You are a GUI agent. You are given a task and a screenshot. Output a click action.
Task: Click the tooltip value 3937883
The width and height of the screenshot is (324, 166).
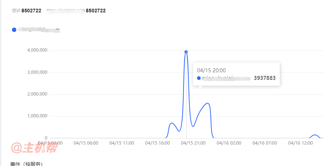coord(265,78)
